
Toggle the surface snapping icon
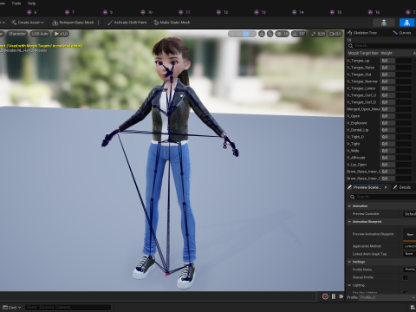point(270,34)
